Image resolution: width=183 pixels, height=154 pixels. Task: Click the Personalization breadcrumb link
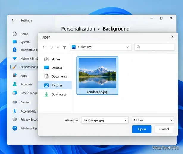click(78, 29)
